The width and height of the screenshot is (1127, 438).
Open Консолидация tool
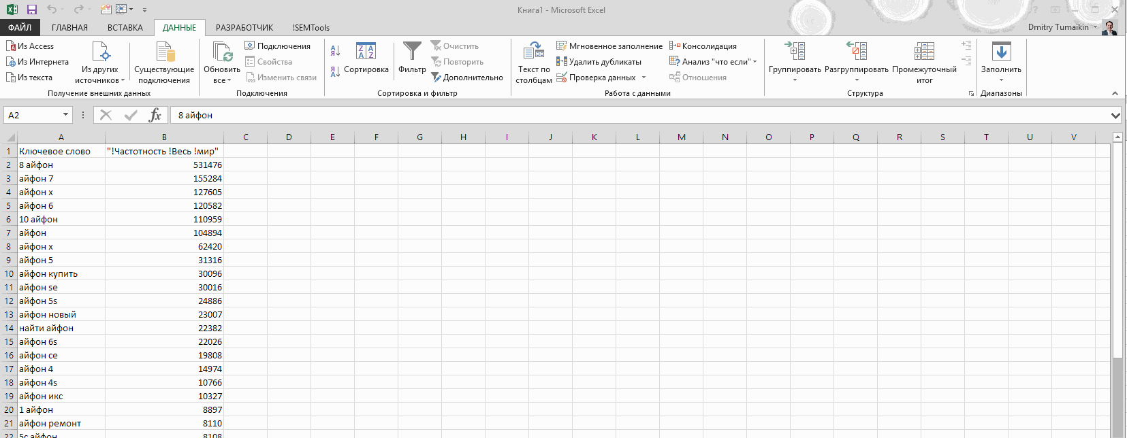click(703, 46)
